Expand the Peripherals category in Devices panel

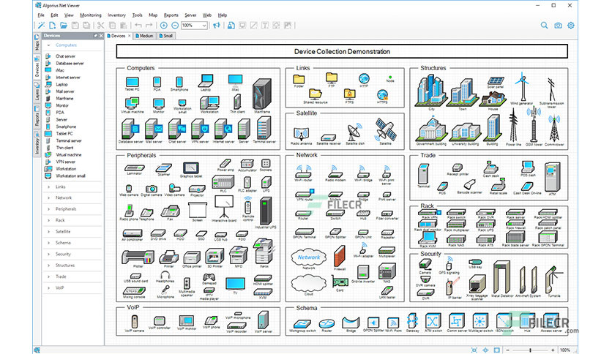(x=48, y=209)
